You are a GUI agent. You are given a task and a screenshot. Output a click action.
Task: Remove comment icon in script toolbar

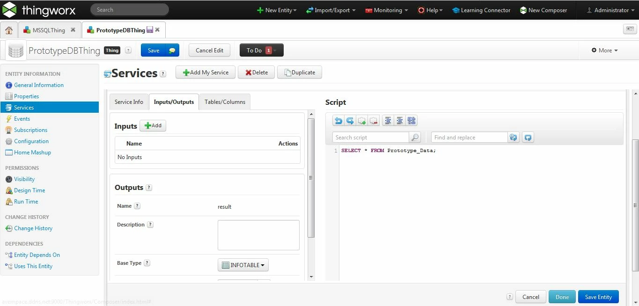click(x=373, y=121)
